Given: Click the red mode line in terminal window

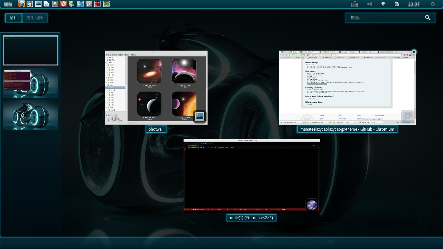Looking at the screenshot, I should pos(251,210).
